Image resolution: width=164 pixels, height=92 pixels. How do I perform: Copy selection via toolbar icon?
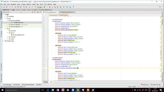click(x=18, y=7)
